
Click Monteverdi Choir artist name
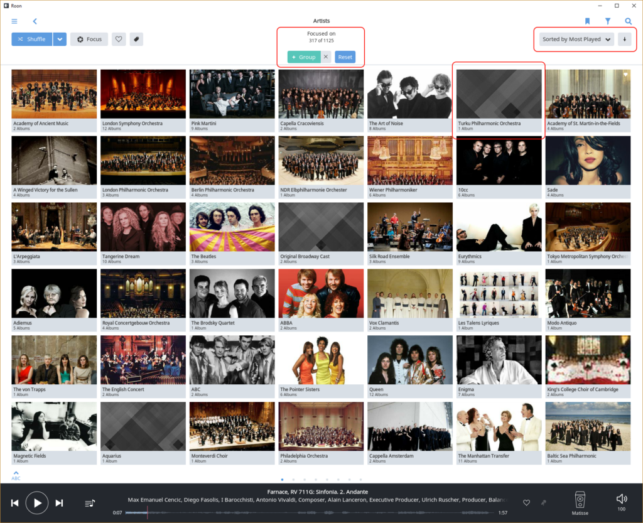(210, 456)
